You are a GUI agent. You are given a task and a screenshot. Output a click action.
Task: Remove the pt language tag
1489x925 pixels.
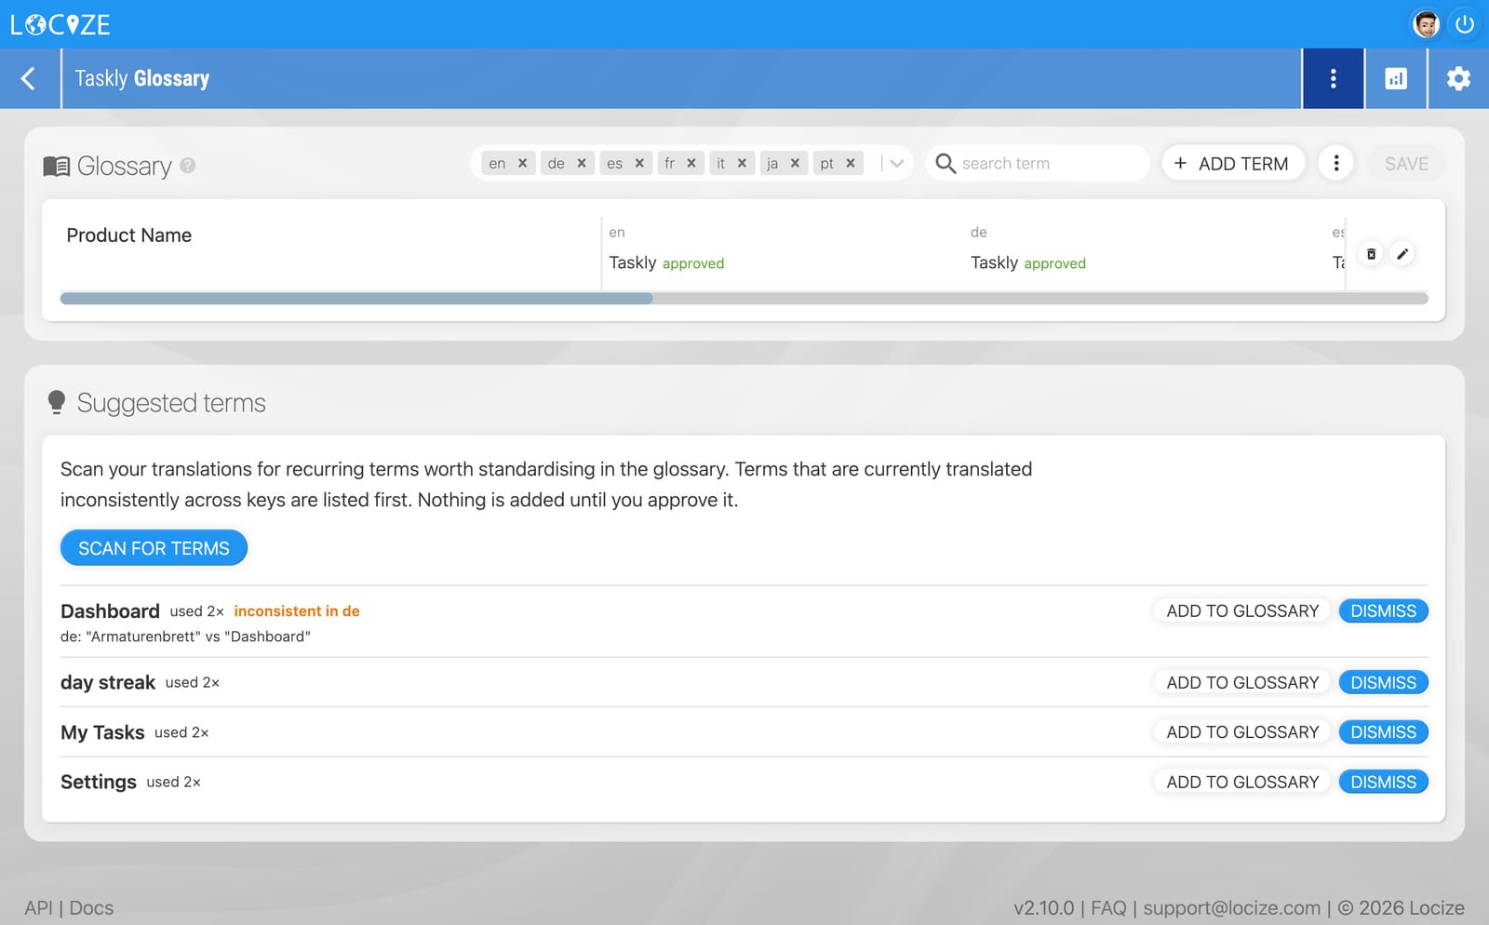851,164
